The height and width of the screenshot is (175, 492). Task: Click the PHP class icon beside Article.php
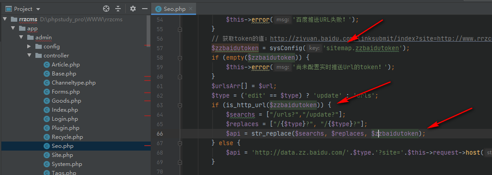click(x=46, y=65)
